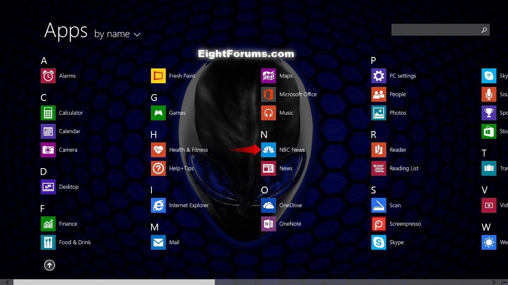Open the Maps app icon
Image resolution: width=508 pixels, height=285 pixels.
[269, 76]
